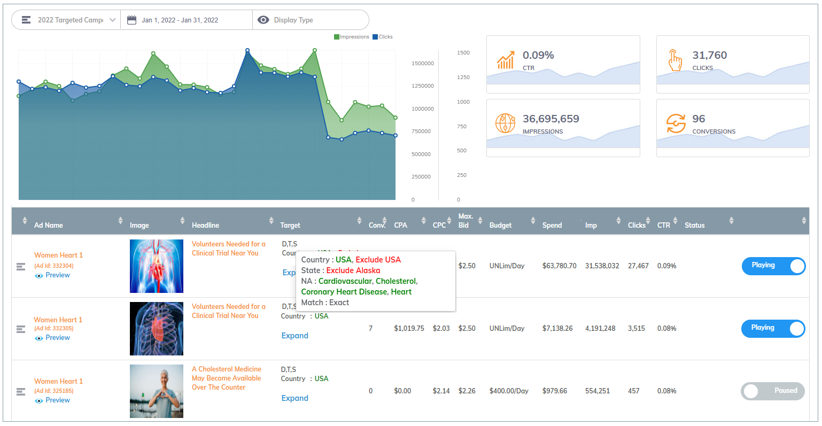Expand targeting details for ad 332305
The width and height of the screenshot is (822, 426).
[295, 336]
